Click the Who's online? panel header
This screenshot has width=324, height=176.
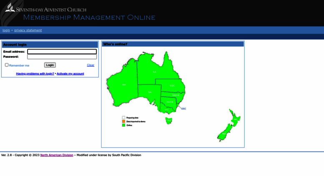173,44
